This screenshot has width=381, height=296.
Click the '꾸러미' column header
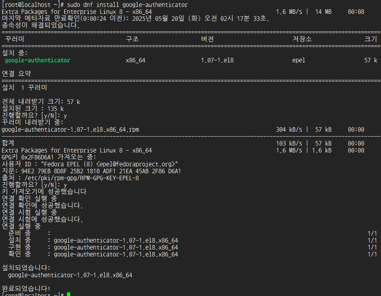point(15,39)
